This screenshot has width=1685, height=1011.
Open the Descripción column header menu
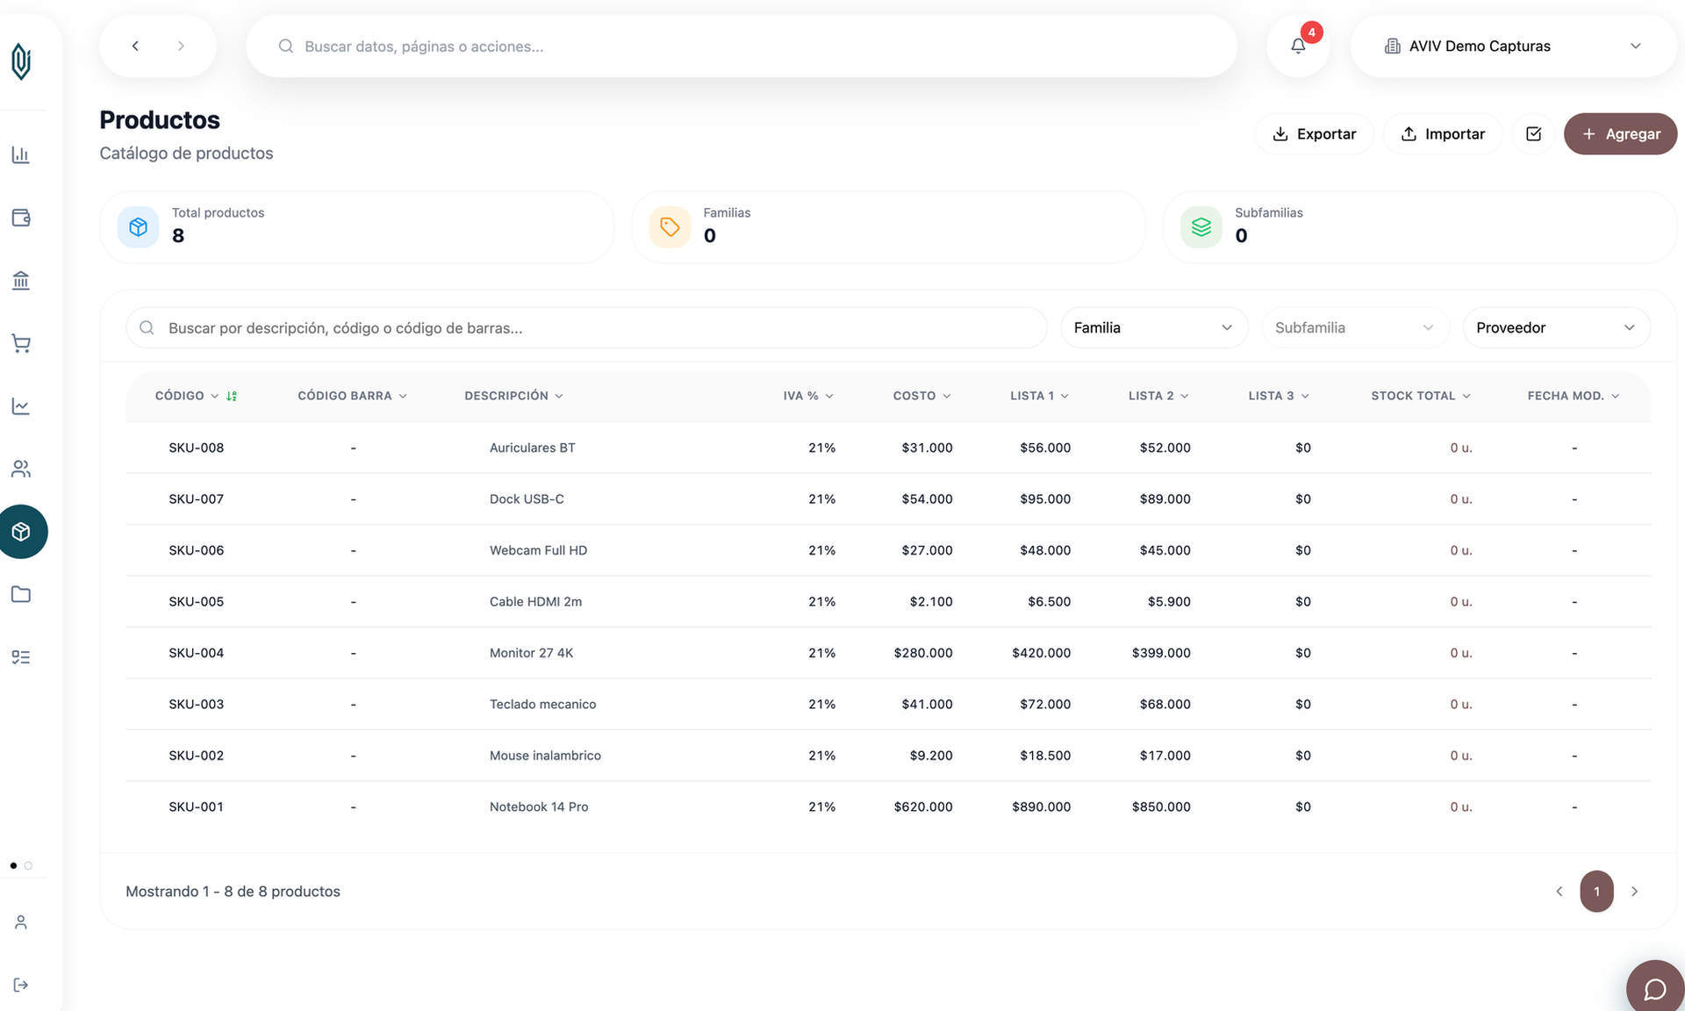[514, 396]
